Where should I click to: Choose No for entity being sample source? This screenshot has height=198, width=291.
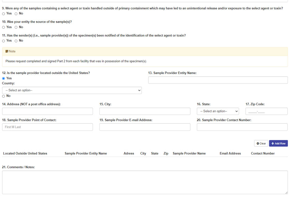16,27
